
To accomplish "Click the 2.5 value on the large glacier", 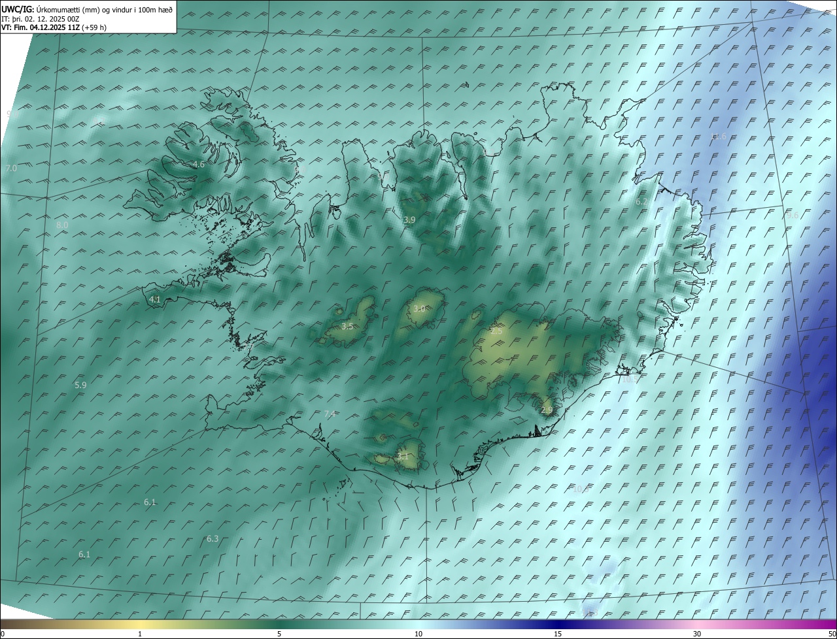I will (497, 332).
